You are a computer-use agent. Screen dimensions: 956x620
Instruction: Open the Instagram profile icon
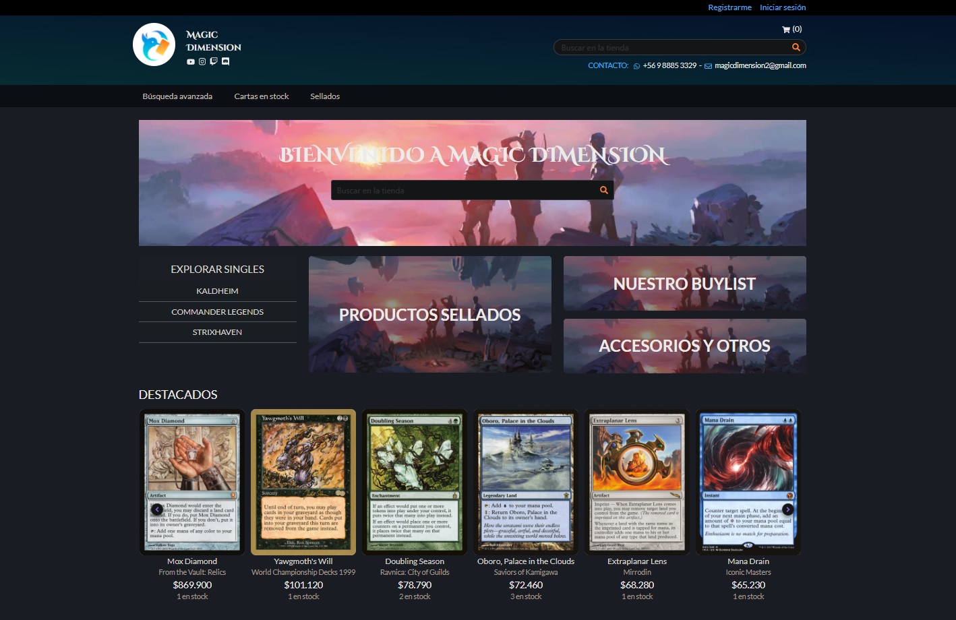coord(202,61)
